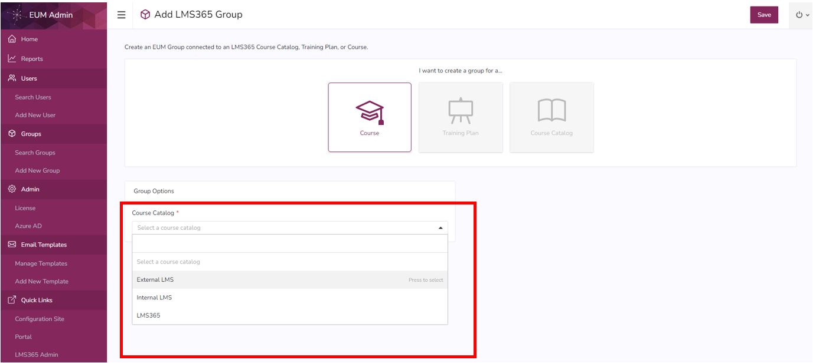Viewport: 816px width, 363px height.
Task: Open the Azure AD page
Action: pos(28,226)
